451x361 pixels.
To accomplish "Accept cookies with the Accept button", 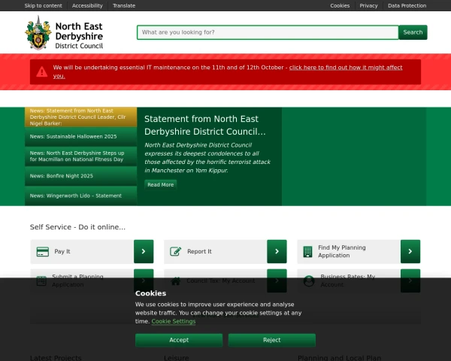I will click(179, 340).
